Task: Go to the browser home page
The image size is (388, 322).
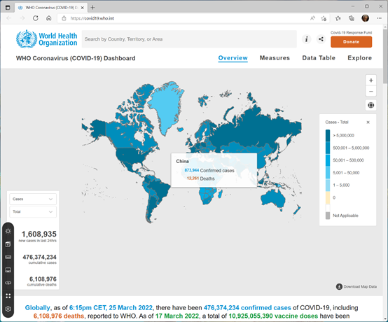Action: point(49,18)
